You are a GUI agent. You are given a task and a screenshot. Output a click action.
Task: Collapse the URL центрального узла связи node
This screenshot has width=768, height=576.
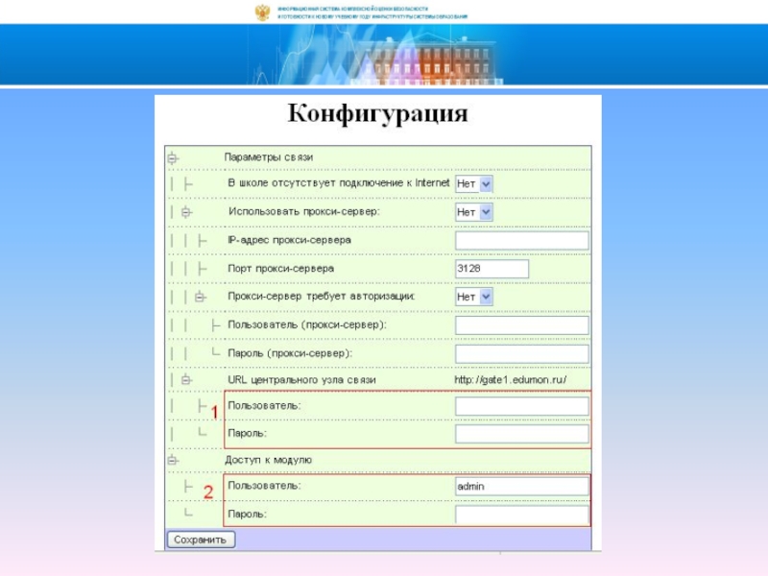(186, 379)
